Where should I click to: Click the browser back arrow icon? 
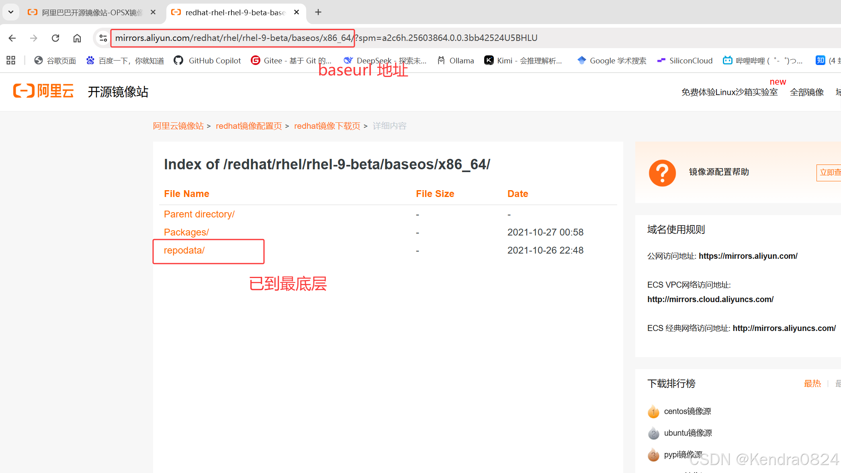[x=12, y=38]
